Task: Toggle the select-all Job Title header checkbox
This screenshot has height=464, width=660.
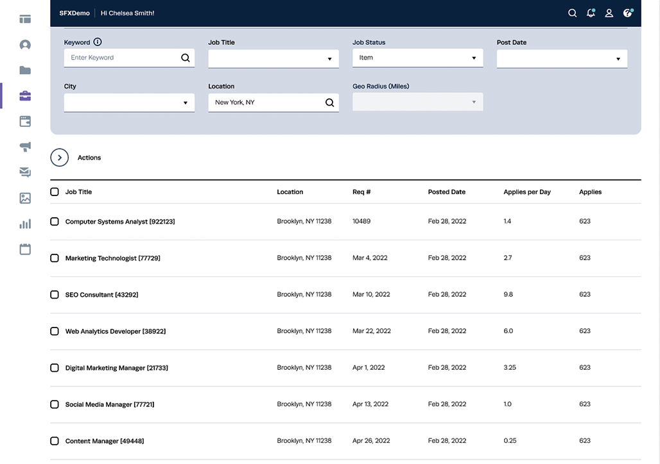Action: pos(55,192)
